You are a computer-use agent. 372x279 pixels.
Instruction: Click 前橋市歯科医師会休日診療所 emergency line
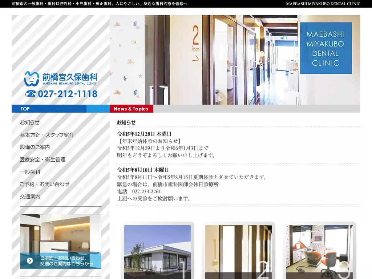pos(168,184)
